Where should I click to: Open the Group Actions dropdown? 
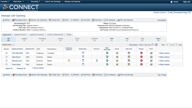[x=38, y=68]
